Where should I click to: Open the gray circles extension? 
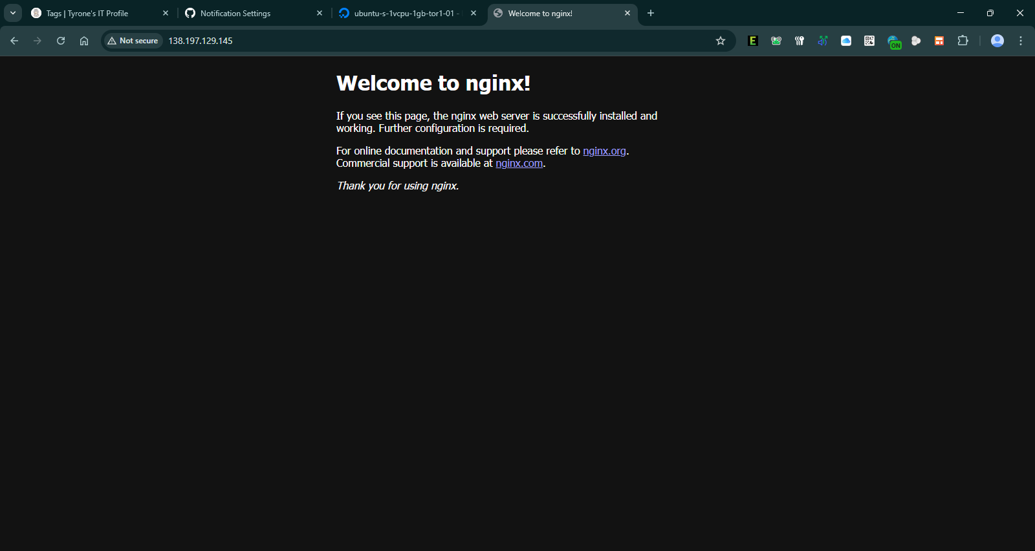(916, 41)
